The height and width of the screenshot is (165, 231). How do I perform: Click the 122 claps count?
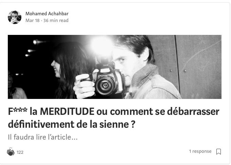(20, 152)
